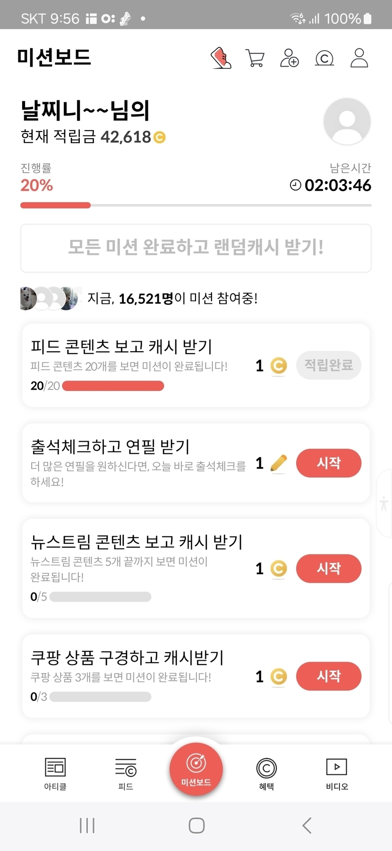Open the 혜택 tab
Screen dimensions: 392x851
[266, 773]
